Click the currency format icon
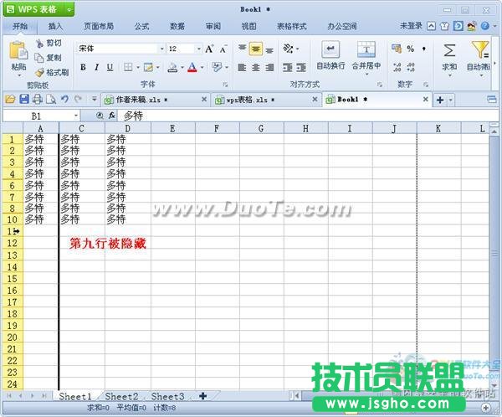 pos(397,49)
